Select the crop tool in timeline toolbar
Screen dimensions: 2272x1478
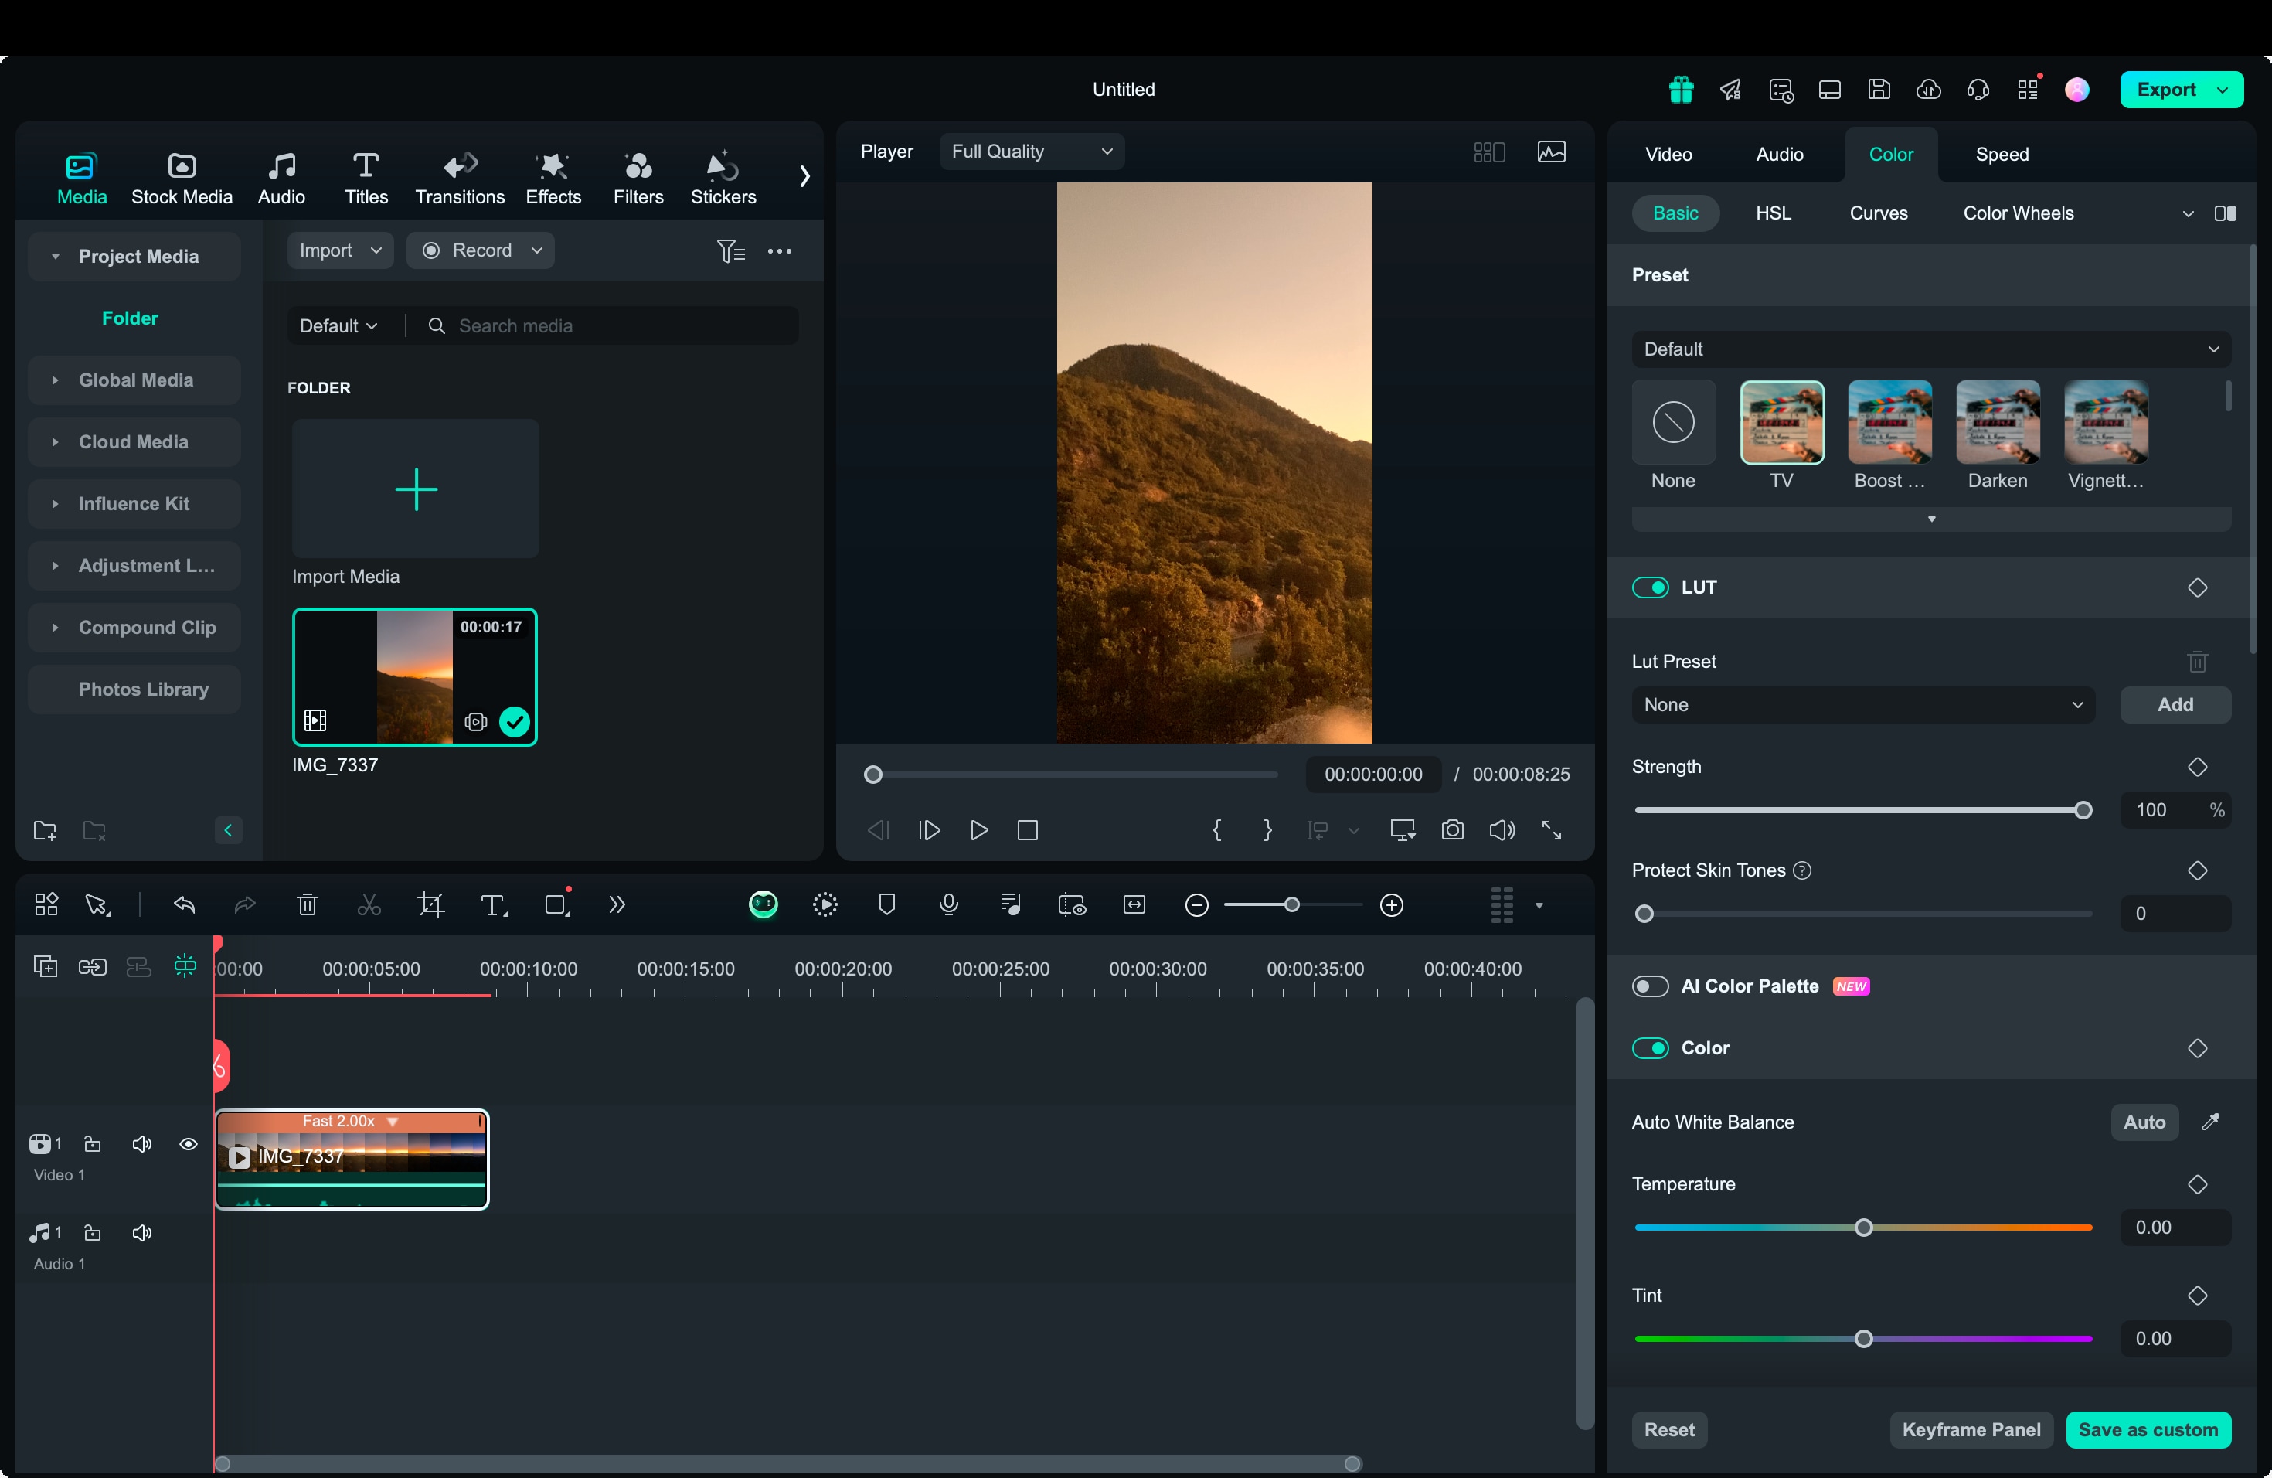coord(430,904)
